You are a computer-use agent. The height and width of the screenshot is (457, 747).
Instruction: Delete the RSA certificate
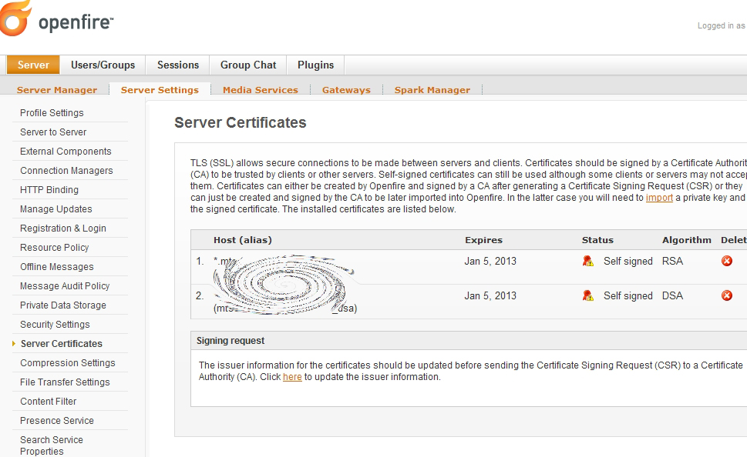(x=726, y=261)
